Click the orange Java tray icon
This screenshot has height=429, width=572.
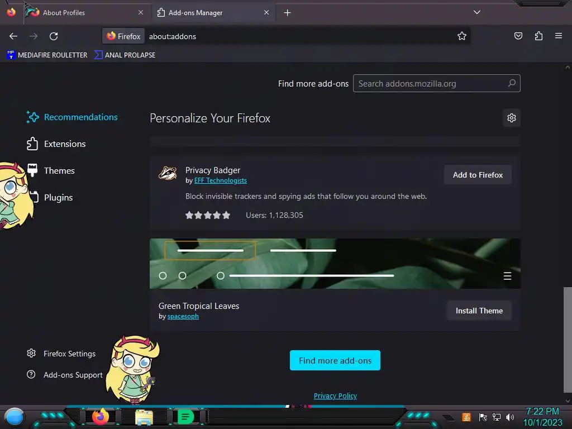(x=466, y=417)
